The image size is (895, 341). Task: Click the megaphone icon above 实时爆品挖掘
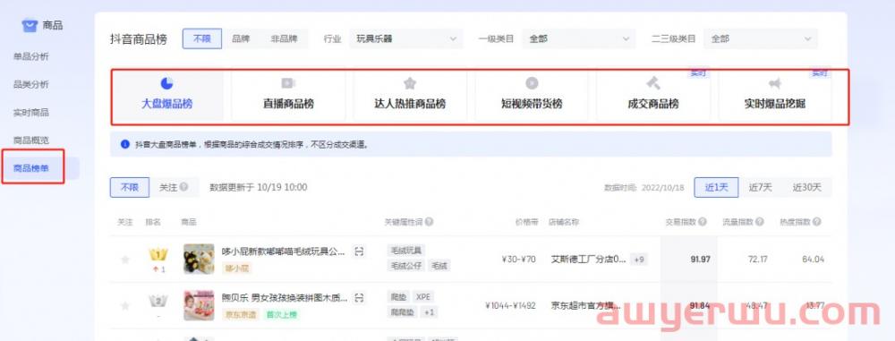[x=774, y=84]
